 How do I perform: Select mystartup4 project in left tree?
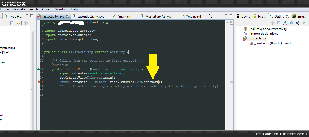(7, 48)
